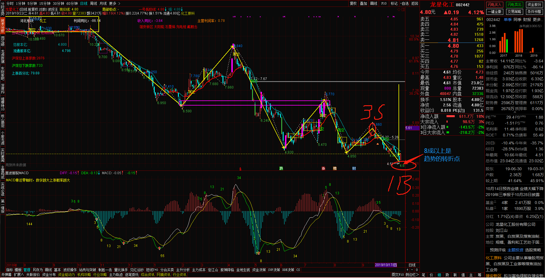This screenshot has width=545, height=278.
Task: Open the 实时要闻 sidebar item
Action: click(x=3, y=155)
